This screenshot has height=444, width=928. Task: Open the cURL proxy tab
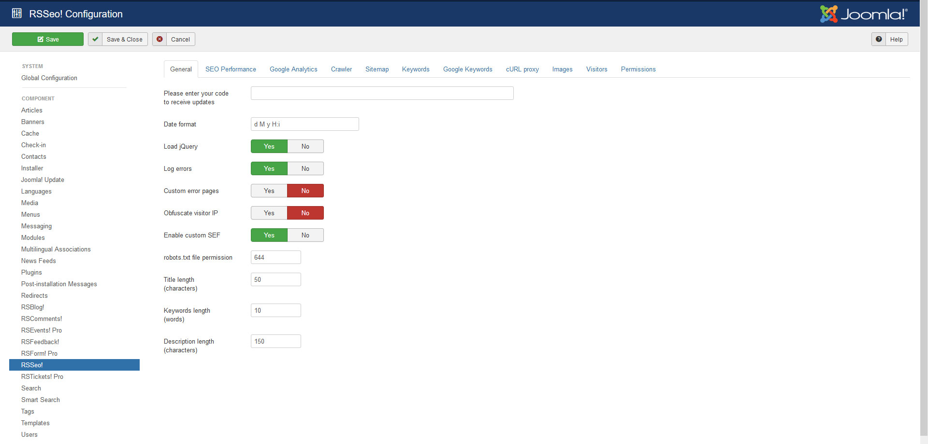pos(522,69)
